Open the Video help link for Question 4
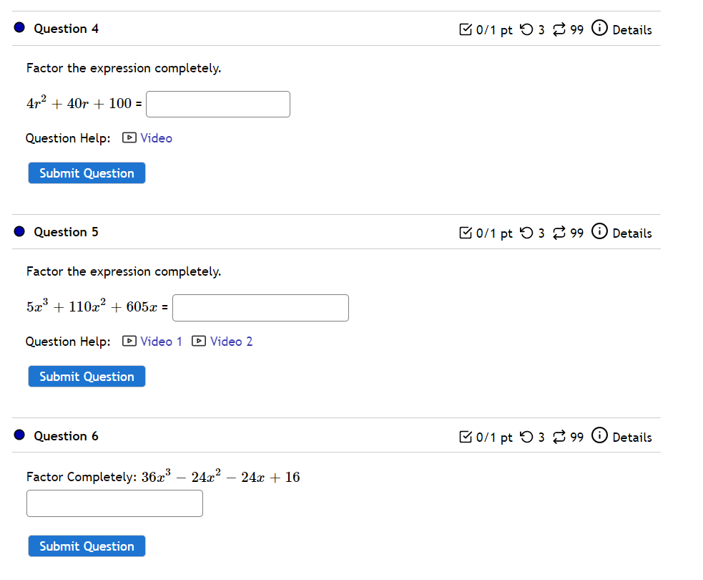This screenshot has width=703, height=580. [x=156, y=137]
